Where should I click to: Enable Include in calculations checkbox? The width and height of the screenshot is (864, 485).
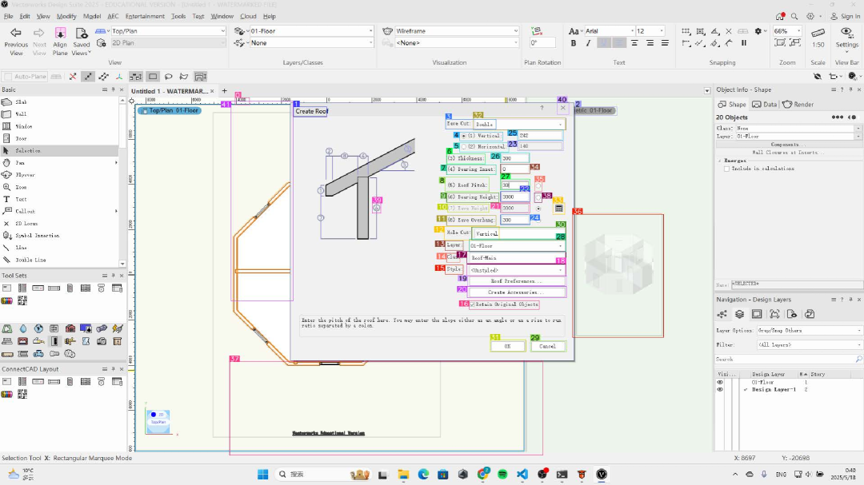[726, 169]
